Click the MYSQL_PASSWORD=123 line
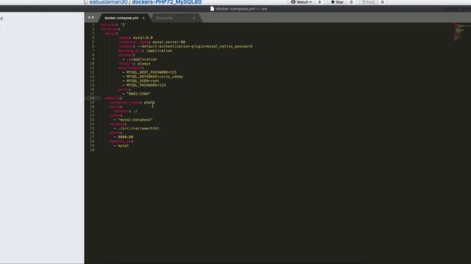 pyautogui.click(x=144, y=85)
